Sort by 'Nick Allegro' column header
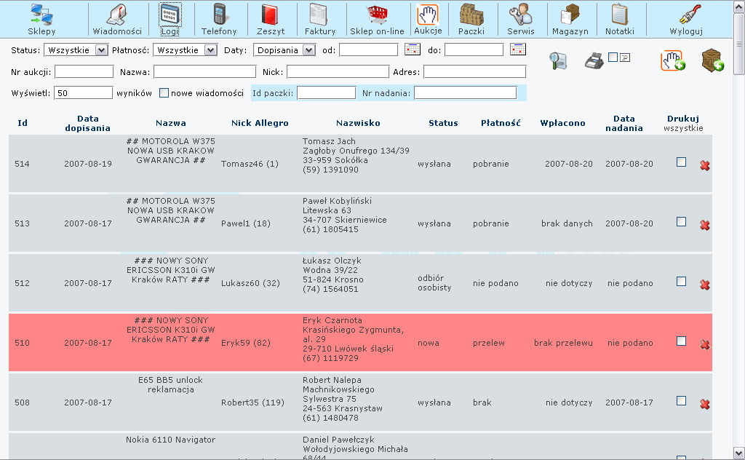 (x=260, y=123)
